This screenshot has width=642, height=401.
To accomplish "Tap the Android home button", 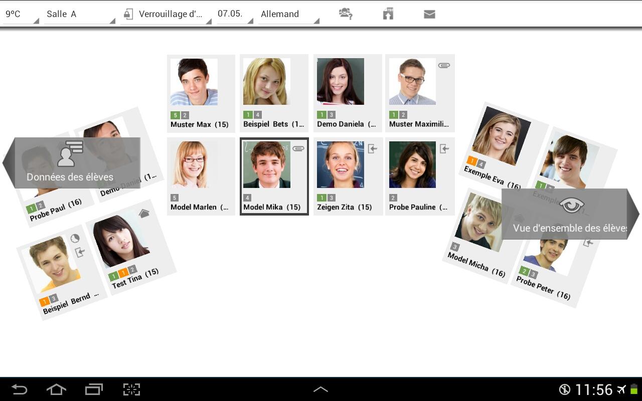I will point(56,389).
